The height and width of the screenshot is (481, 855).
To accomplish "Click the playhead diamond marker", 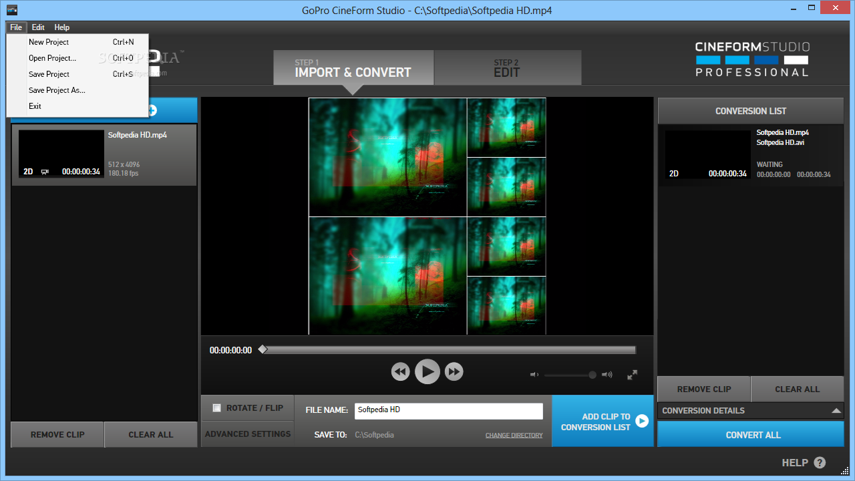I will (263, 349).
